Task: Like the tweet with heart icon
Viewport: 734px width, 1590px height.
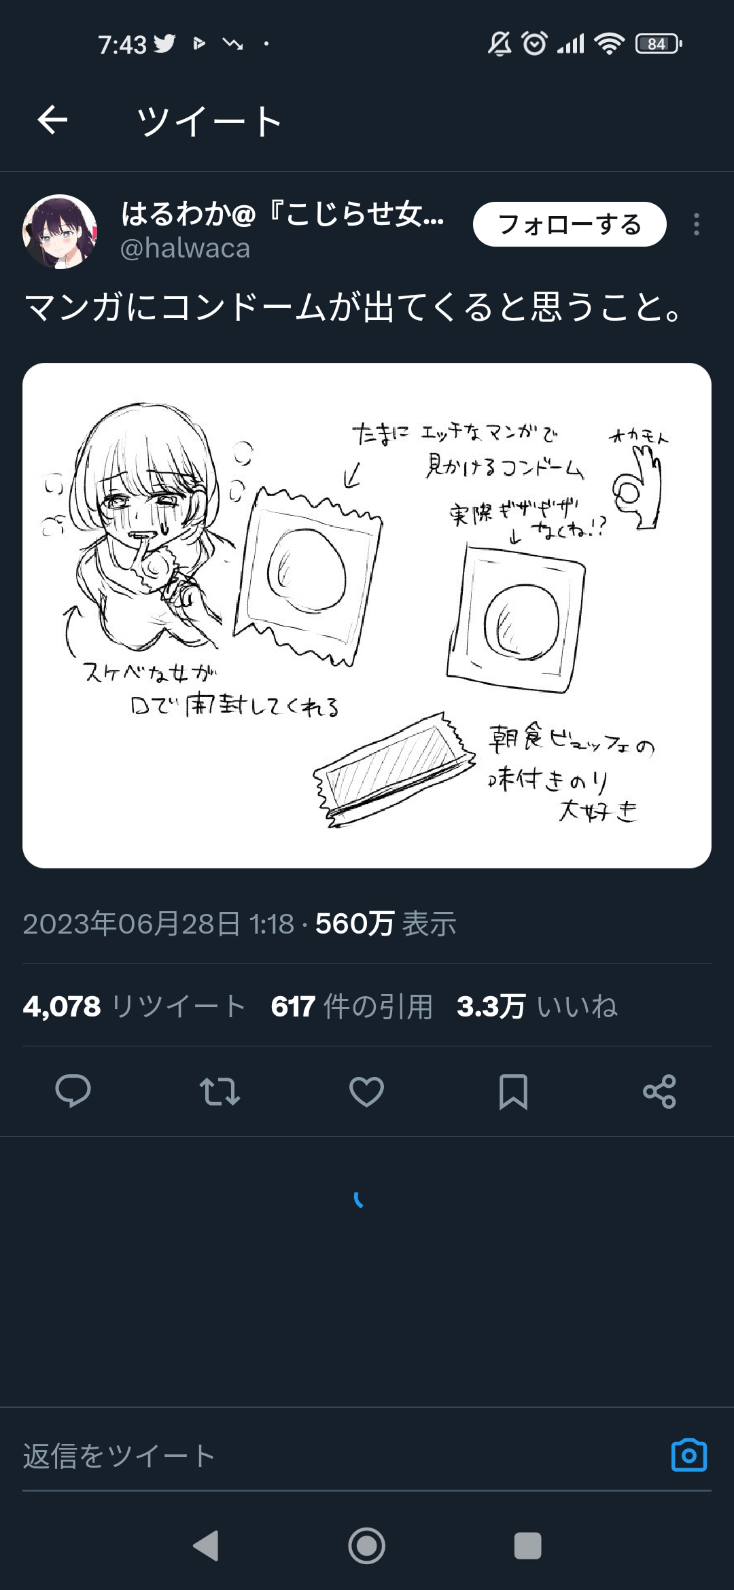Action: [366, 1091]
